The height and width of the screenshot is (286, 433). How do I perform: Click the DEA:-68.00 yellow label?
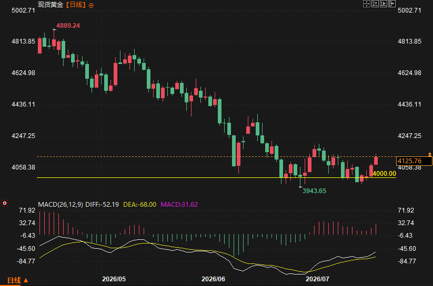pos(140,205)
